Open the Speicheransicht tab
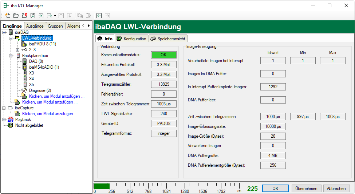 168,39
